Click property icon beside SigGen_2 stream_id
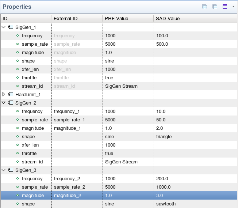 coord(18,162)
